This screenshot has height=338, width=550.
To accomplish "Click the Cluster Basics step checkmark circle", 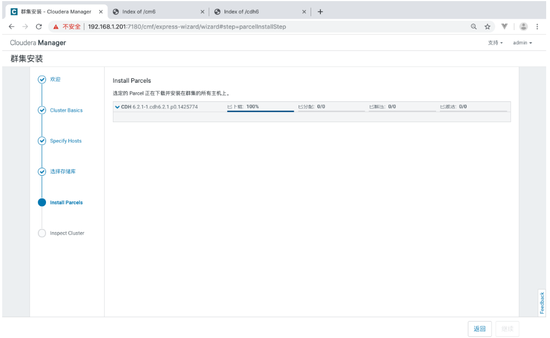I will pyautogui.click(x=42, y=110).
